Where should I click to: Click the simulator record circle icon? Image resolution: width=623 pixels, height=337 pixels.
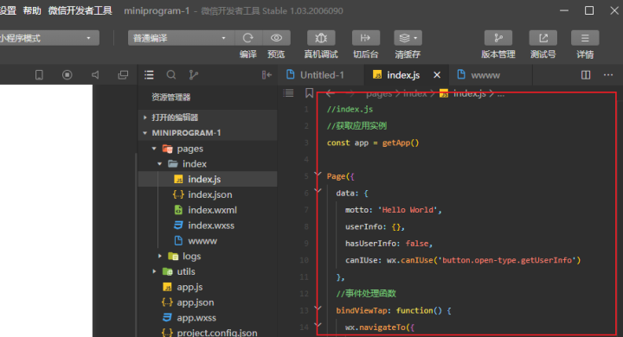67,74
